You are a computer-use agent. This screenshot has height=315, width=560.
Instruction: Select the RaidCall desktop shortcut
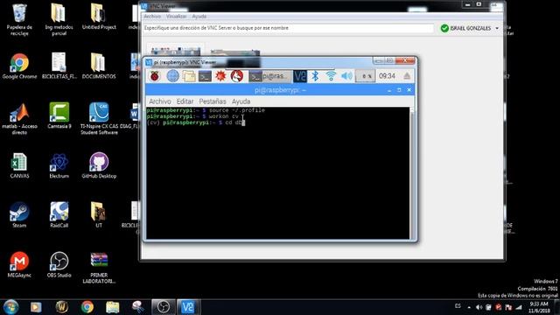tap(59, 214)
